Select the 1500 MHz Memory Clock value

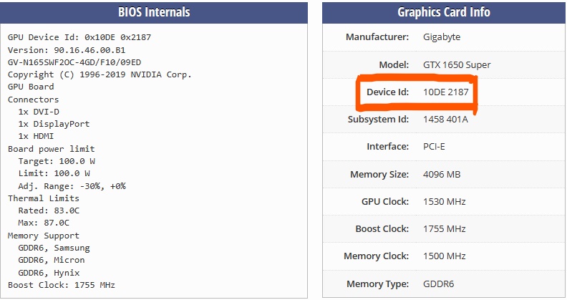(x=445, y=256)
